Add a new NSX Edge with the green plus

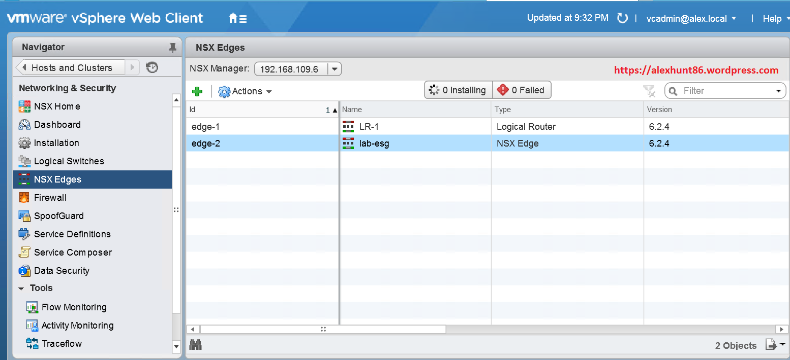pos(197,91)
